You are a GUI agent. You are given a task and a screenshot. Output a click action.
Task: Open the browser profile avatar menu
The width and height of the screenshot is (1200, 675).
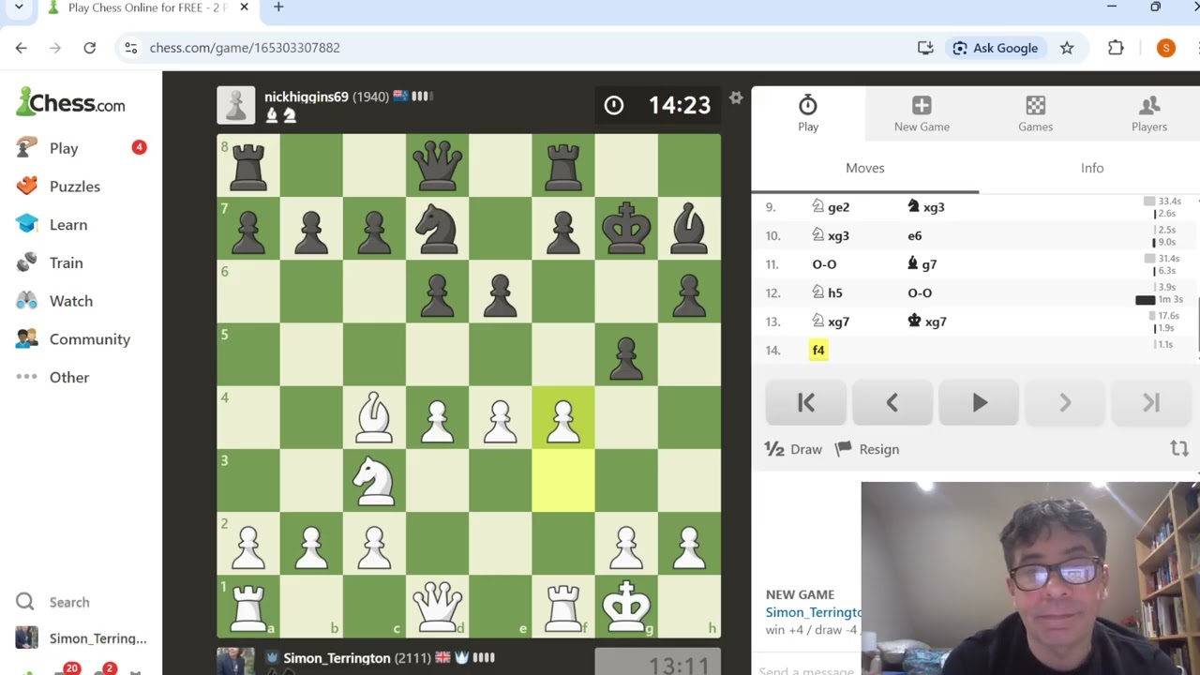point(1166,48)
